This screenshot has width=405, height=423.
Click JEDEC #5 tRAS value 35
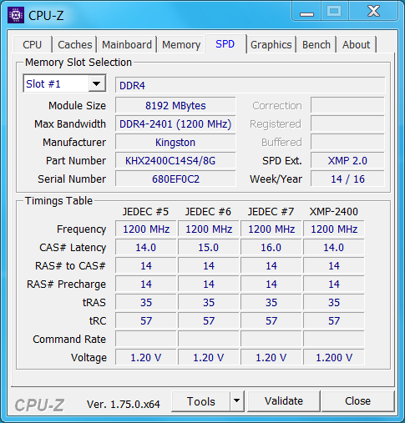(x=146, y=303)
